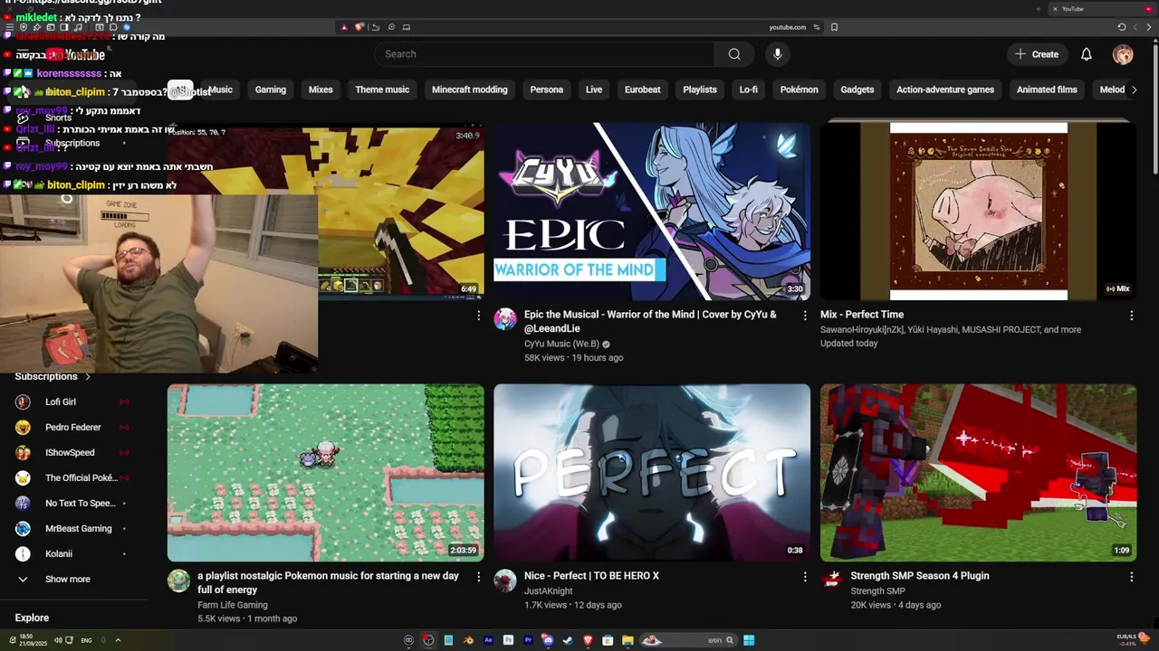Open After Effects from the taskbar
Screen dimensions: 1159x651
click(488, 640)
